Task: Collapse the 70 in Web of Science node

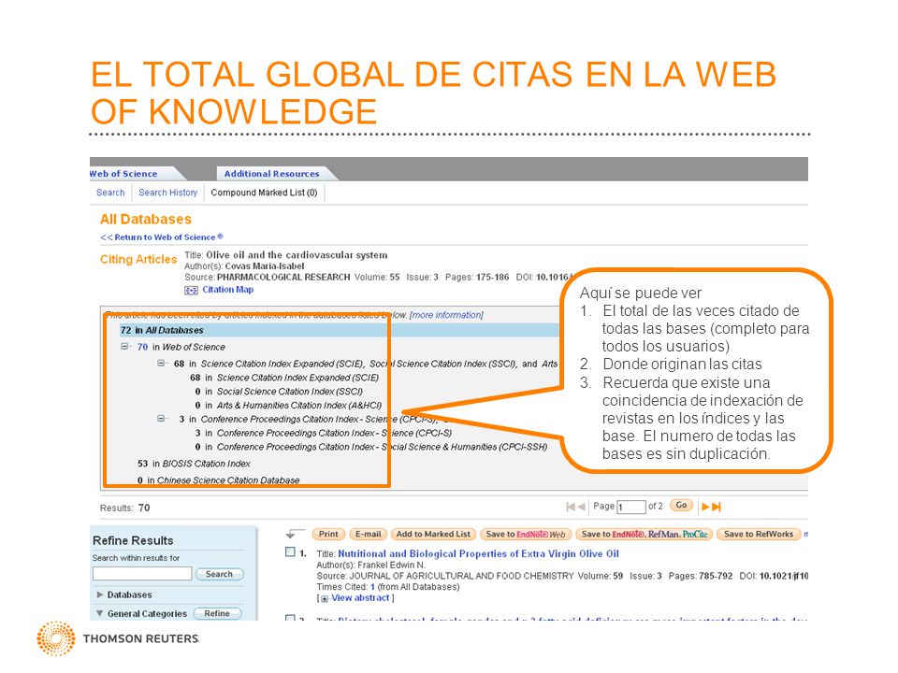Action: pos(124,346)
